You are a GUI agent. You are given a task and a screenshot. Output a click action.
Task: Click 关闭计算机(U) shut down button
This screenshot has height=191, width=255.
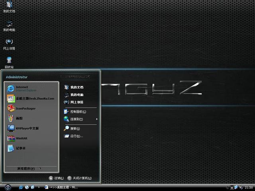point(80,178)
